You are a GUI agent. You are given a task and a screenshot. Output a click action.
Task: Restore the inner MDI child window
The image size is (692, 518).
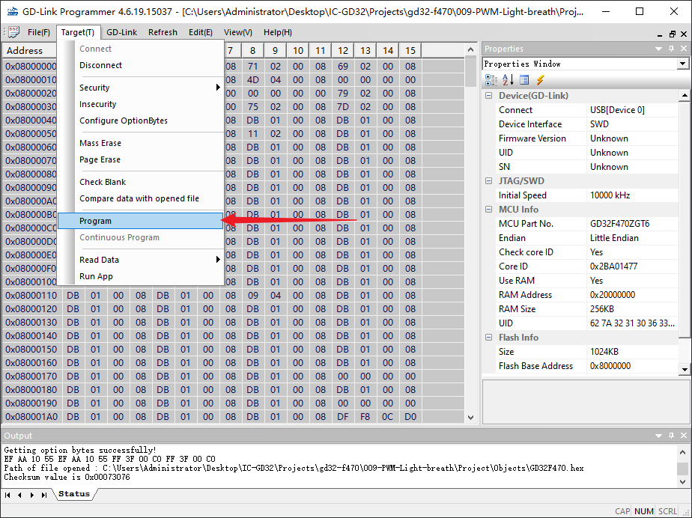tap(672, 34)
